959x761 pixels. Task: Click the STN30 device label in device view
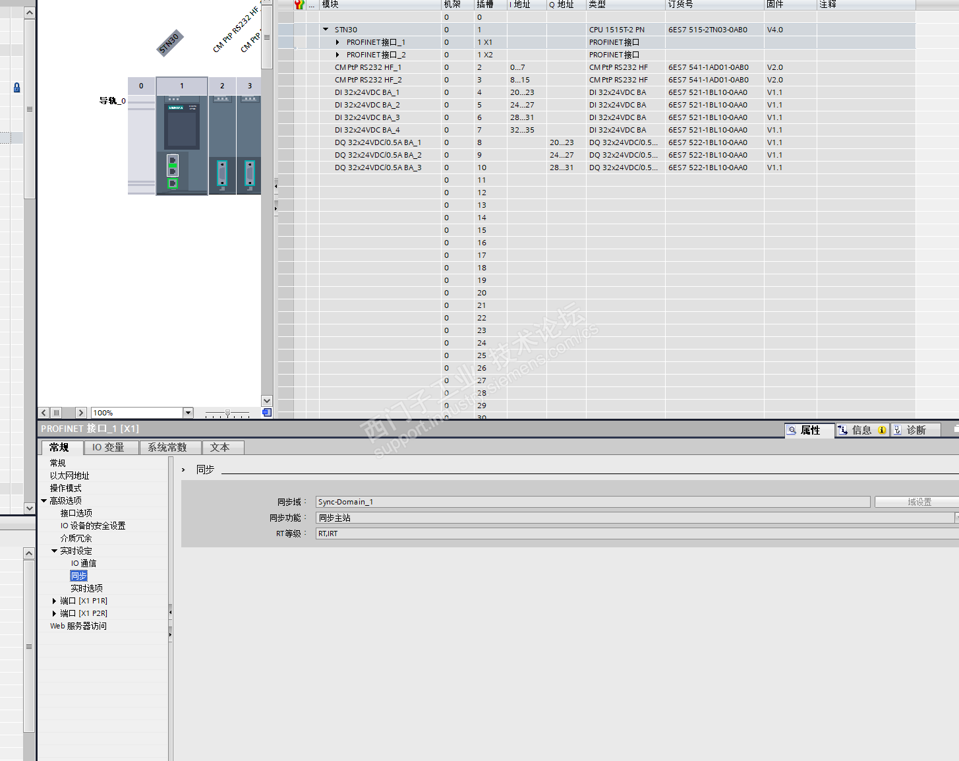(170, 44)
